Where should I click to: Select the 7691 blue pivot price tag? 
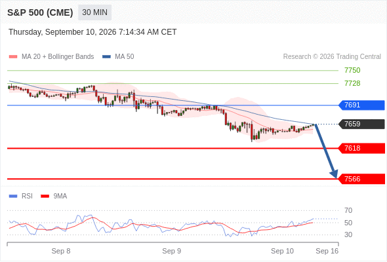pyautogui.click(x=361, y=105)
